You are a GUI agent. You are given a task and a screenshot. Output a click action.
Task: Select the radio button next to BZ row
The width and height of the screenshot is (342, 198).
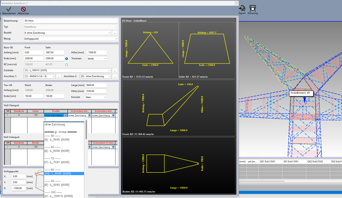click(67, 65)
